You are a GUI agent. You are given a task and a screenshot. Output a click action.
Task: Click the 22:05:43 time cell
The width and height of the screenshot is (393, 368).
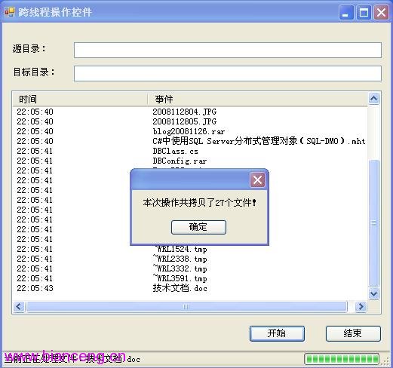[x=35, y=288]
